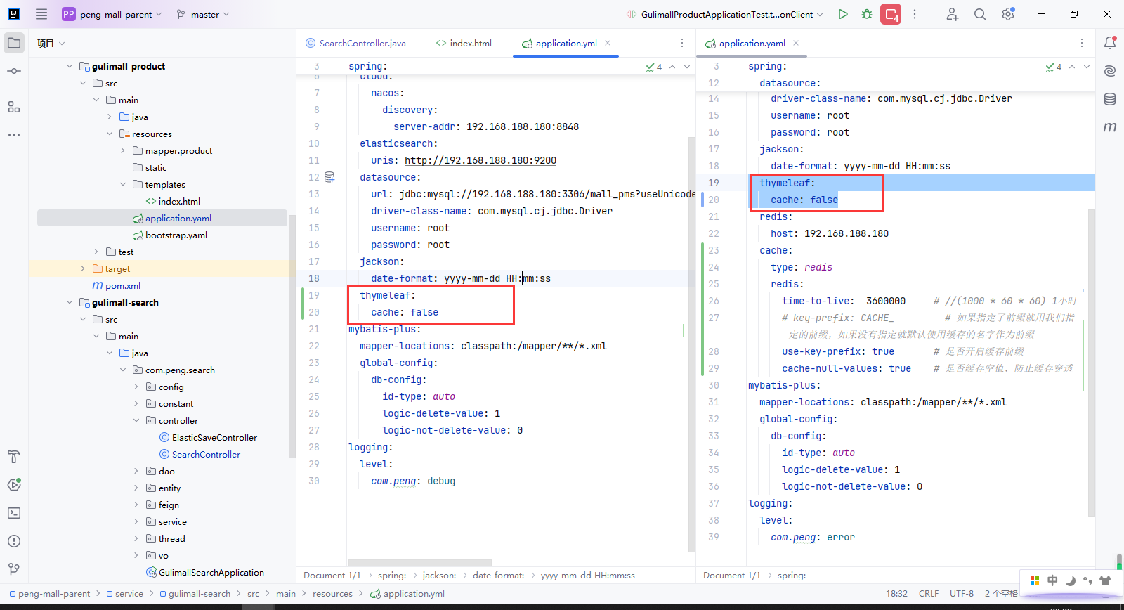Click gulimall-search breadcrumb in navigation bar
Viewport: 1124px width, 610px height.
(x=200, y=593)
